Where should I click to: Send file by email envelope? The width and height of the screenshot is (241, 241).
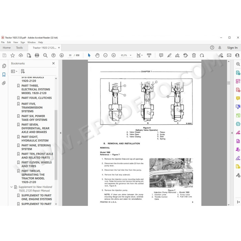229,55
